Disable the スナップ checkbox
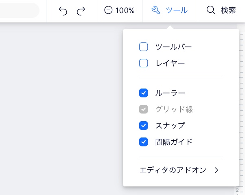 pos(143,126)
